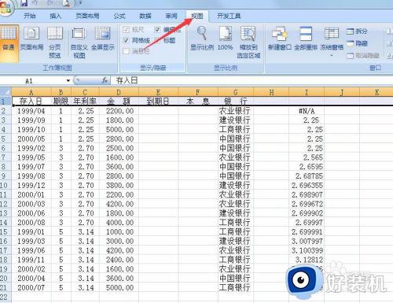Viewport: 393px width, 303px height.
Task: Click date cell 2000/05
Action: point(31,139)
